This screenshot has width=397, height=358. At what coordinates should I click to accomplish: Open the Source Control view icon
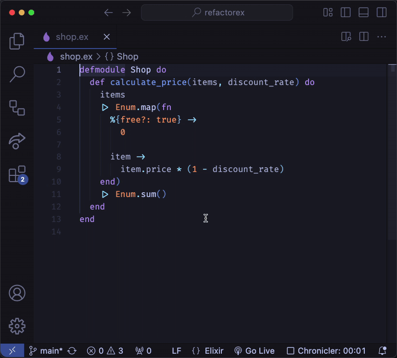coord(17,107)
